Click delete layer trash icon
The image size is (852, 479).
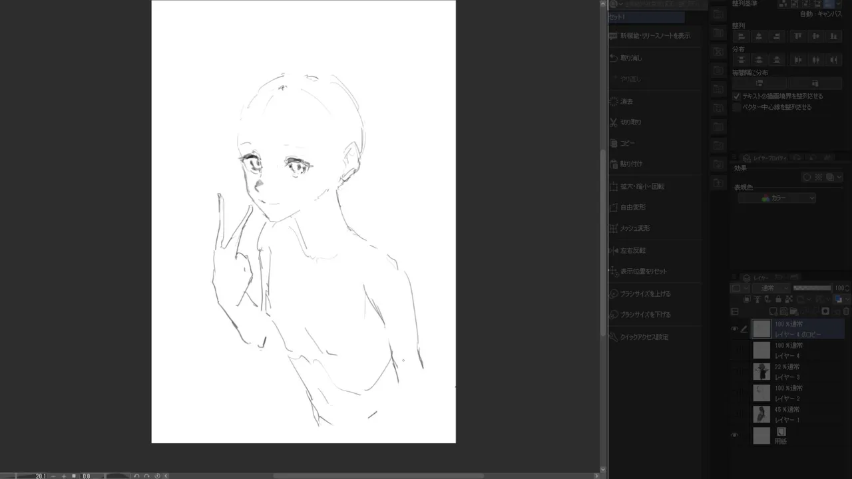point(847,311)
